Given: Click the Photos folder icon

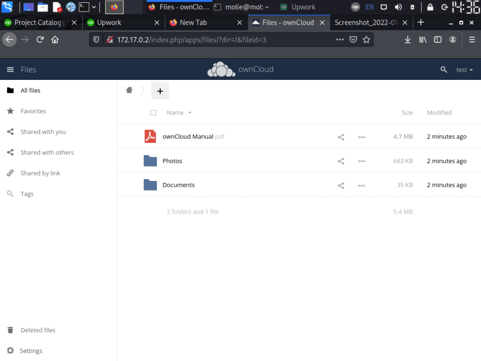Looking at the screenshot, I should [150, 161].
